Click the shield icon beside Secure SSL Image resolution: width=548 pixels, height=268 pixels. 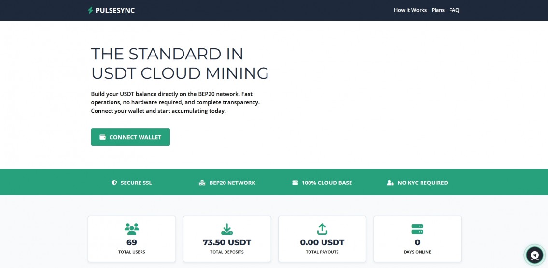[114, 183]
